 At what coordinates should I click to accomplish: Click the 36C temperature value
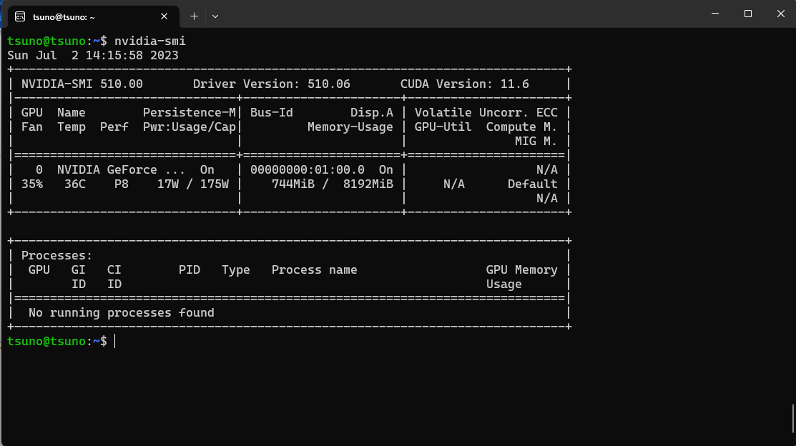[75, 184]
